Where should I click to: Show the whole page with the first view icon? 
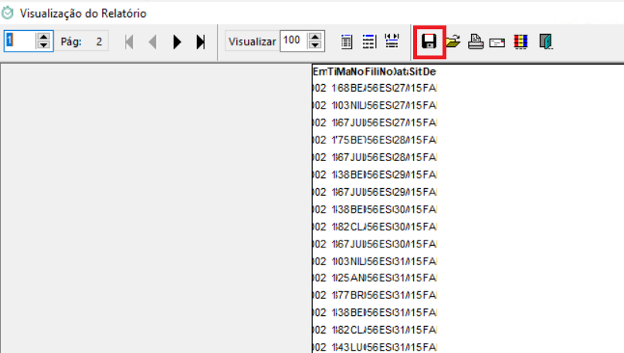coord(347,42)
